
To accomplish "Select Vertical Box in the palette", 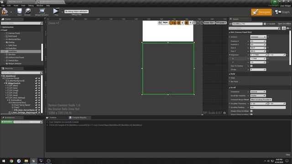I will point(13,61).
